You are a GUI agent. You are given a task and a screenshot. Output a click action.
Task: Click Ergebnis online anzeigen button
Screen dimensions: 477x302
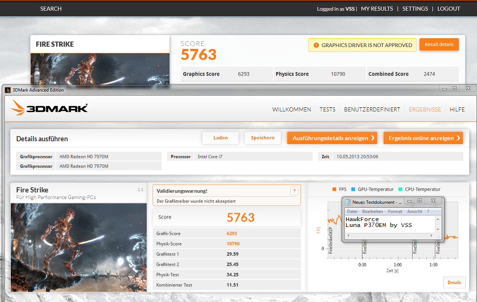(x=423, y=138)
